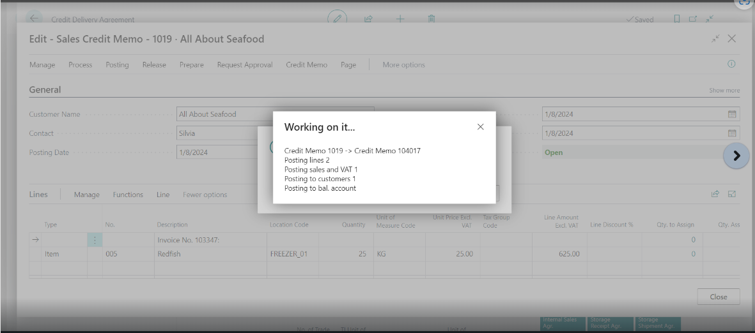Open the Manage menu
The height and width of the screenshot is (333, 755).
tap(42, 65)
